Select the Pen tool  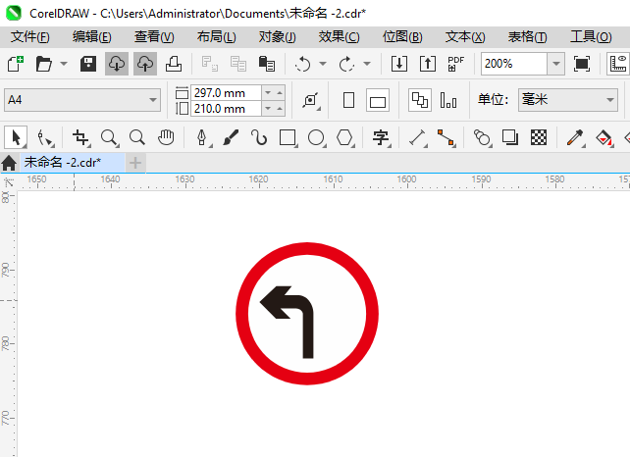point(202,137)
